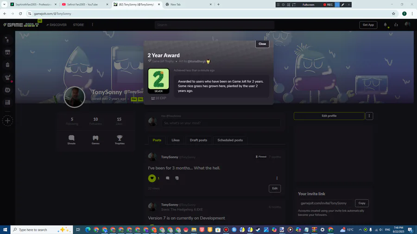This screenshot has height=234, width=417.
Task: Open the tab search dropdown arrow
Action: pyautogui.click(x=4, y=5)
